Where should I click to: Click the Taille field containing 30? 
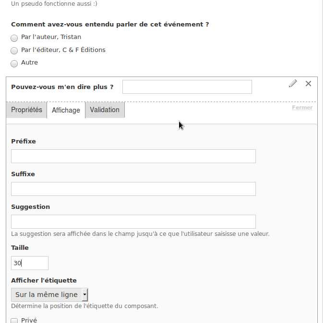[x=30, y=263]
